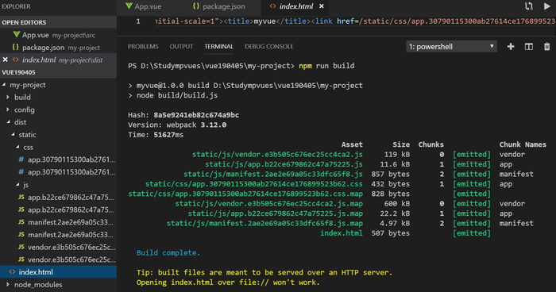The width and height of the screenshot is (556, 292).
Task: Open the OUTPUT panel tab
Action: [181, 47]
